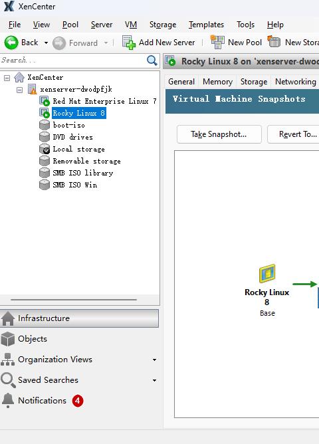Select the 'Removable storage' tree row text
319x444 pixels.
click(x=86, y=161)
